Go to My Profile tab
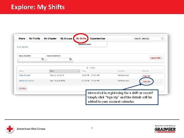 (x=34, y=39)
